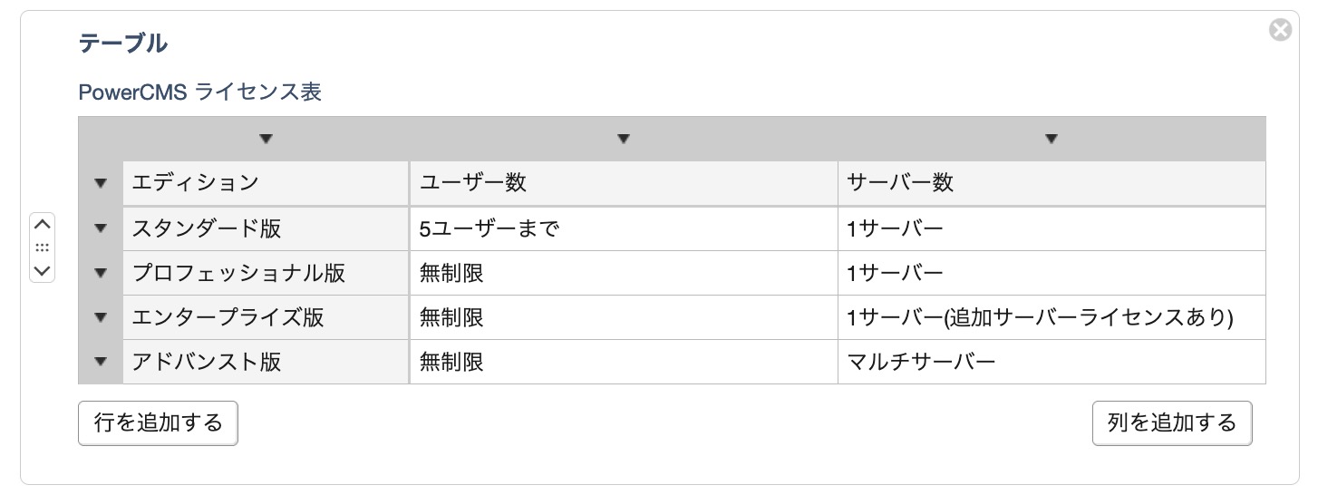Open row menu for エンタープライズ版 row

[x=101, y=318]
